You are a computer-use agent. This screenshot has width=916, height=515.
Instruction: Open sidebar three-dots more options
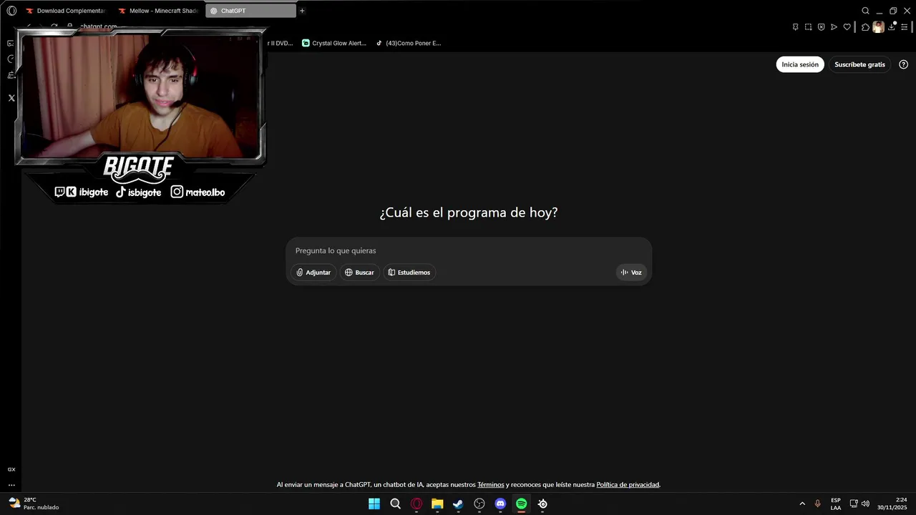coord(11,485)
